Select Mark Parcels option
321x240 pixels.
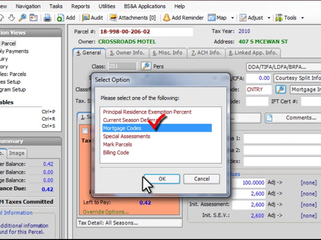tap(117, 144)
